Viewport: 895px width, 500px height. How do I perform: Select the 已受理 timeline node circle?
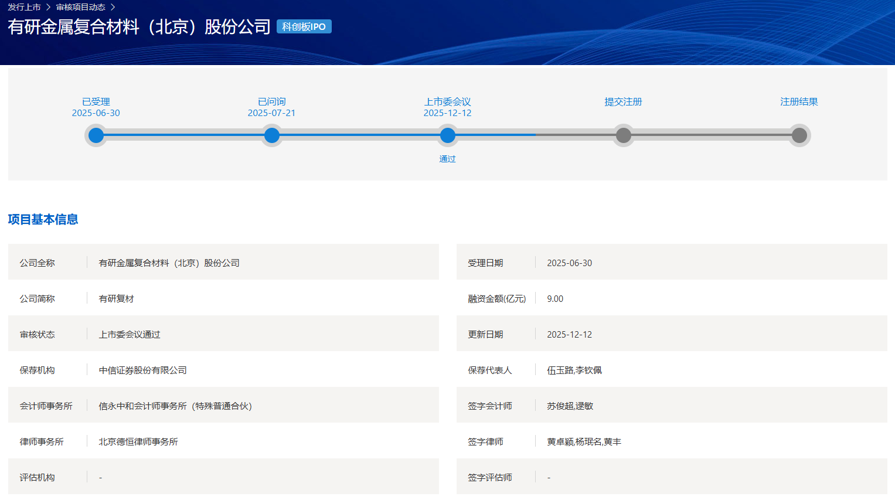96,135
